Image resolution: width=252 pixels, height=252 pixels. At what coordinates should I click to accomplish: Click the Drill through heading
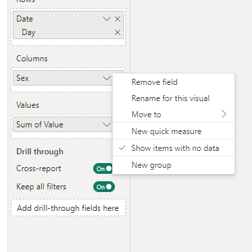pos(40,152)
